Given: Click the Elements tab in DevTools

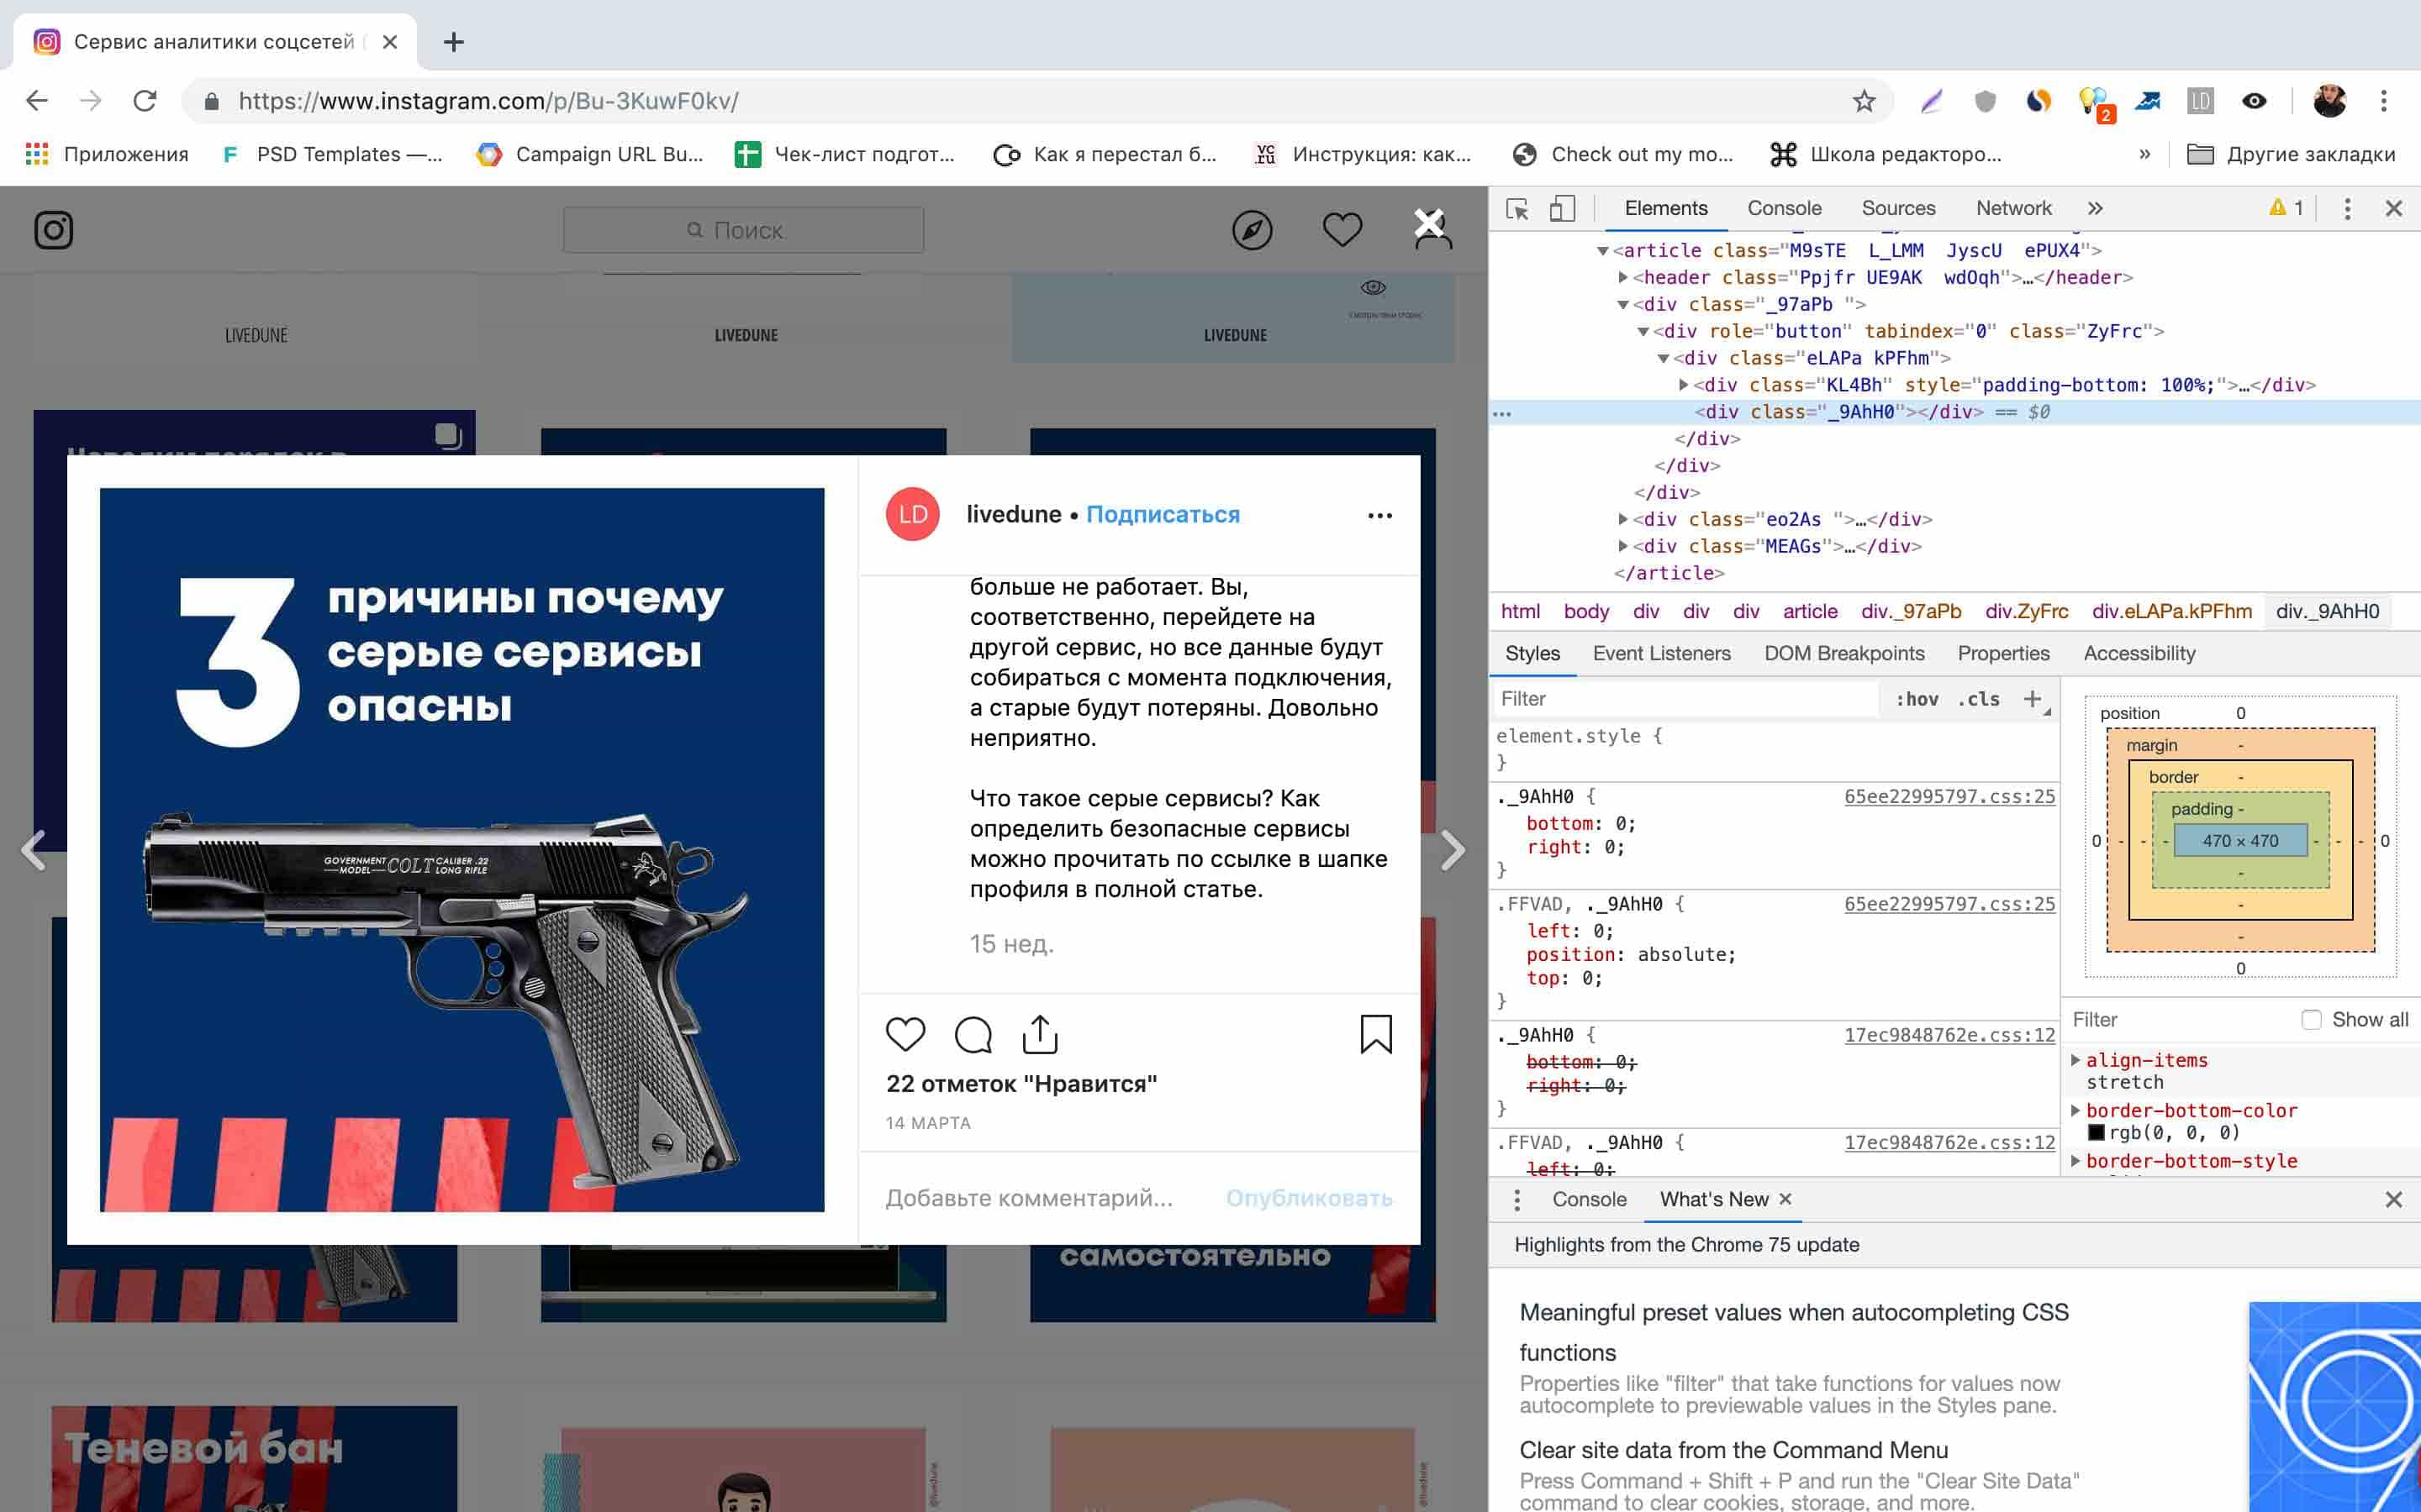Looking at the screenshot, I should point(1664,207).
